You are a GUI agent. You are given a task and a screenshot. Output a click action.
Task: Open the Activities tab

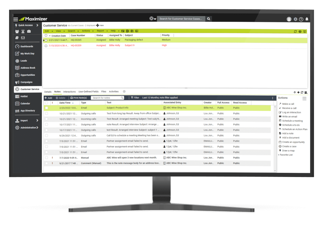[x=114, y=92]
